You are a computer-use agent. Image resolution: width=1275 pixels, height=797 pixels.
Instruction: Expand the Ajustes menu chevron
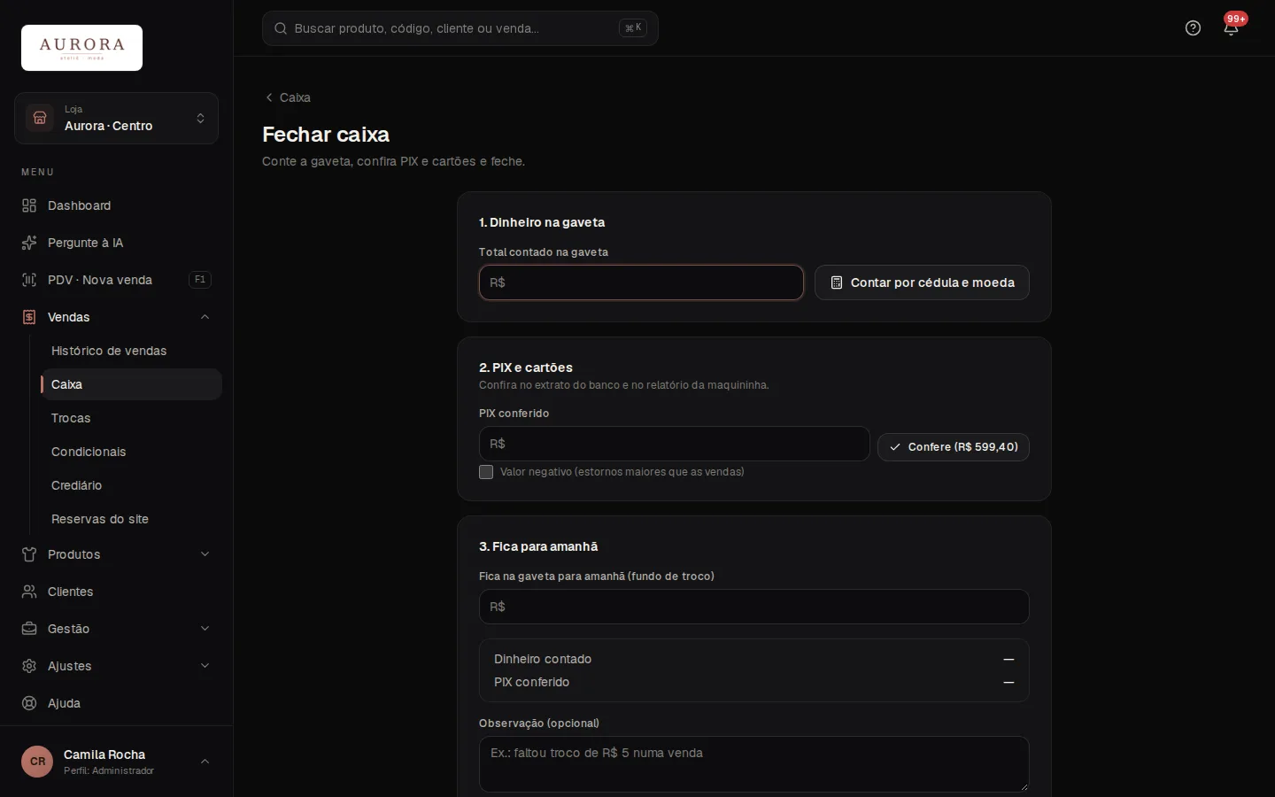click(205, 666)
